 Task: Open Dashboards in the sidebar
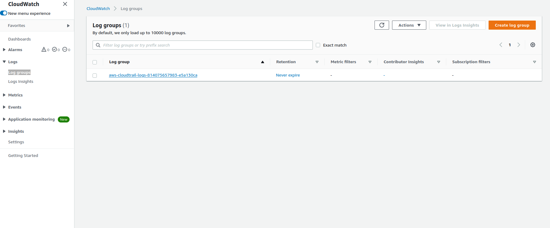19,39
